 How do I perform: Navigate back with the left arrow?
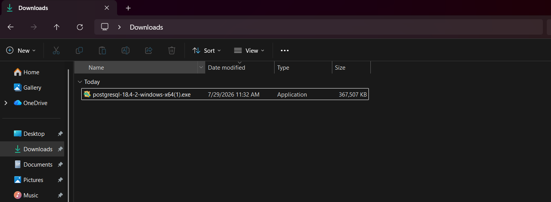pyautogui.click(x=11, y=27)
